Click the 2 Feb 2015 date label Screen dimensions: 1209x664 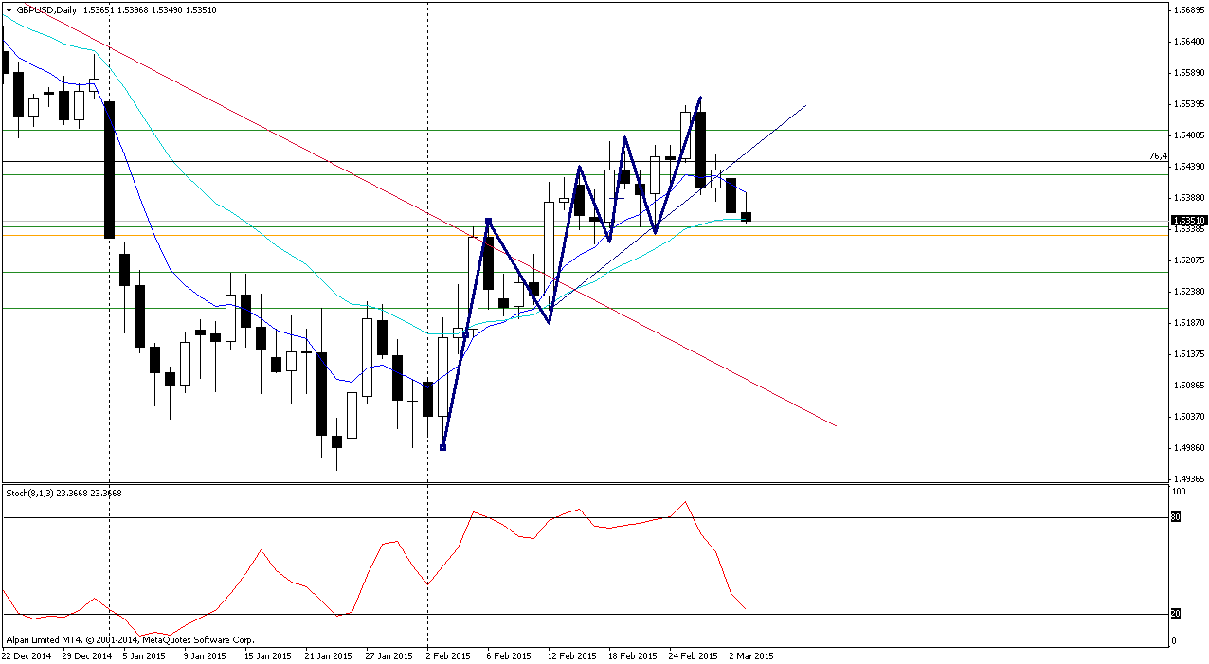tap(448, 655)
